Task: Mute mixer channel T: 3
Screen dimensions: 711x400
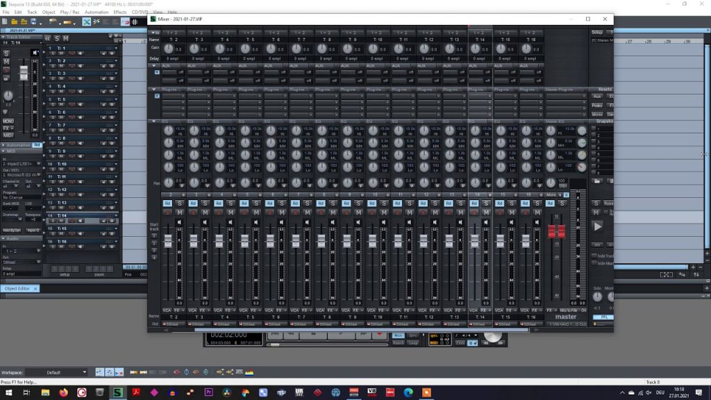Action: point(205,212)
